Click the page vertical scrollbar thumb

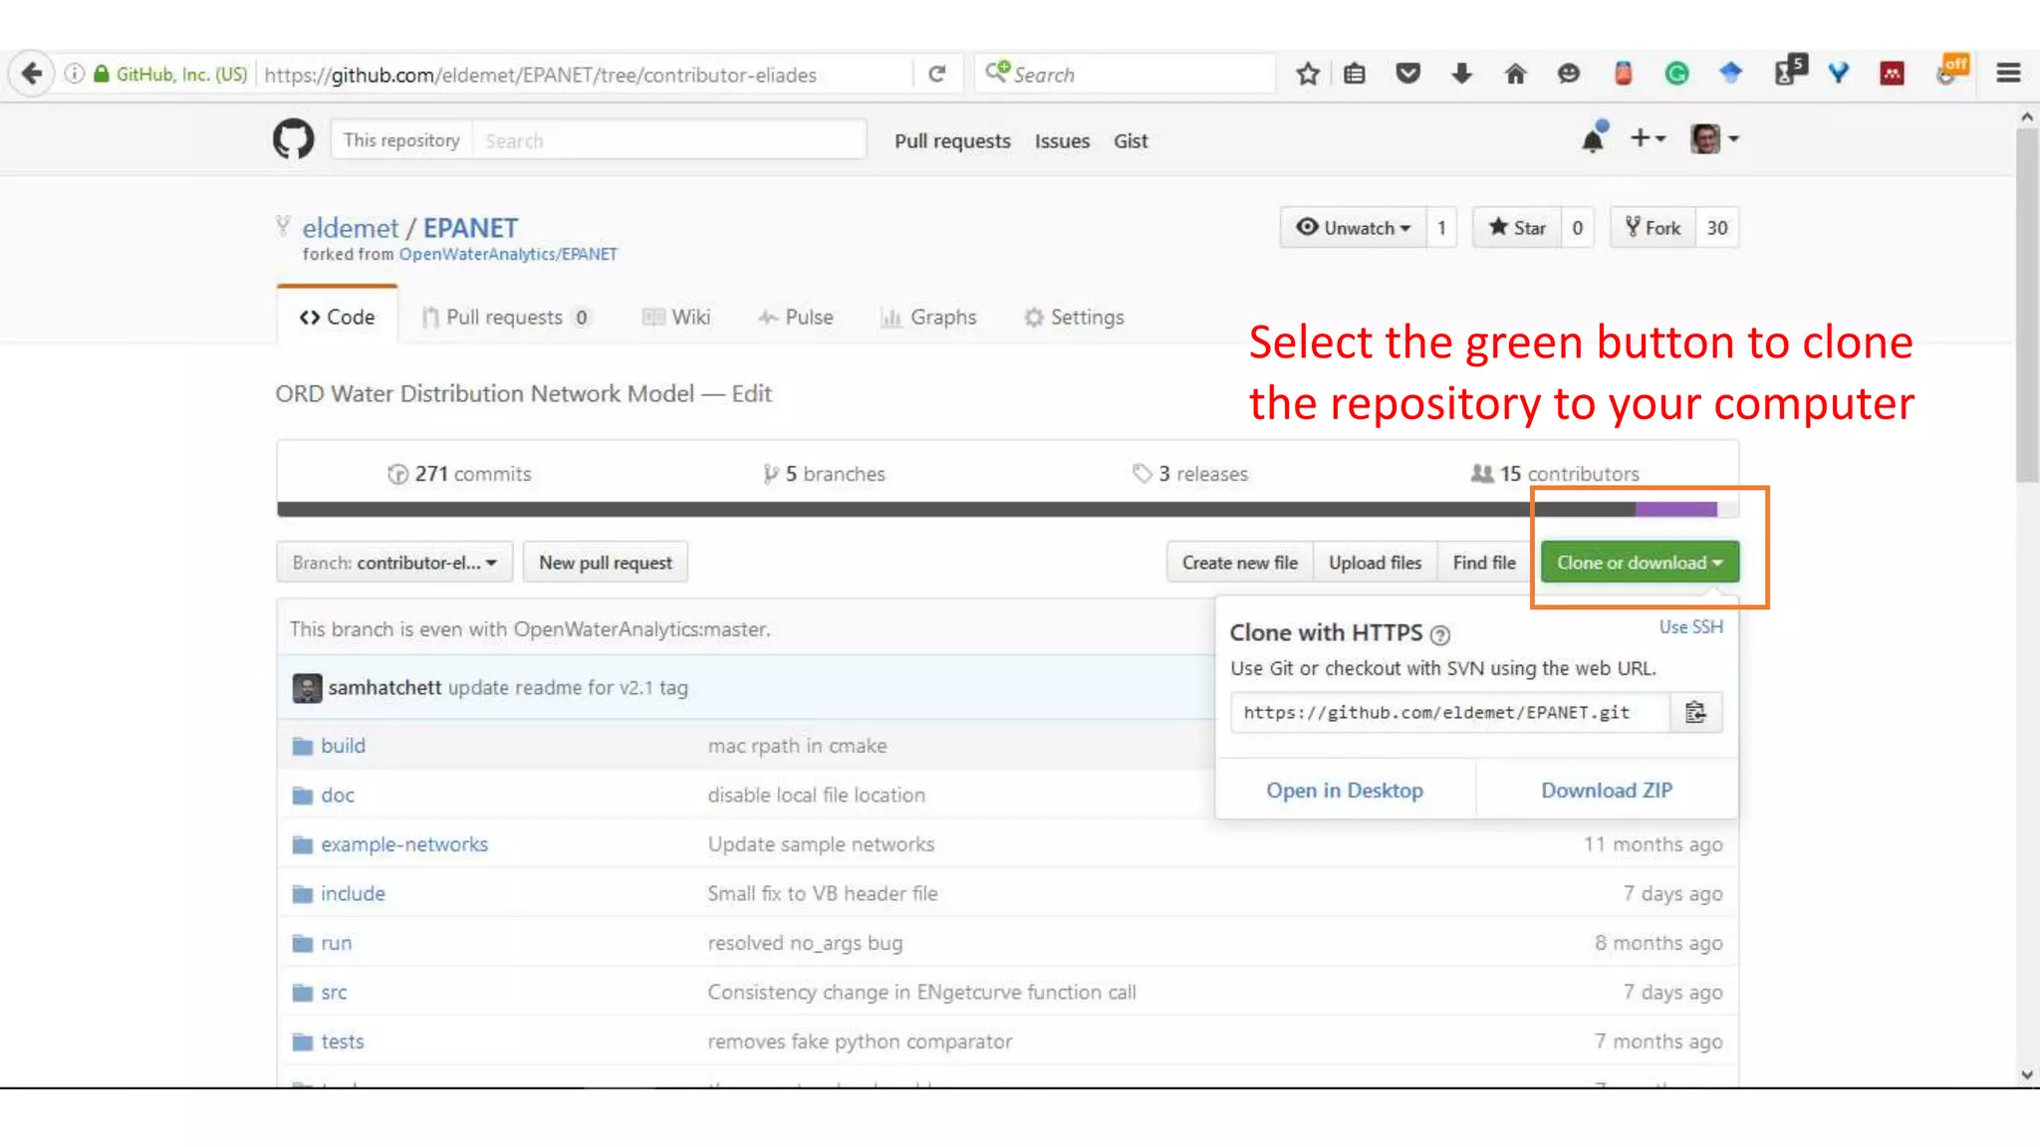click(x=2027, y=304)
